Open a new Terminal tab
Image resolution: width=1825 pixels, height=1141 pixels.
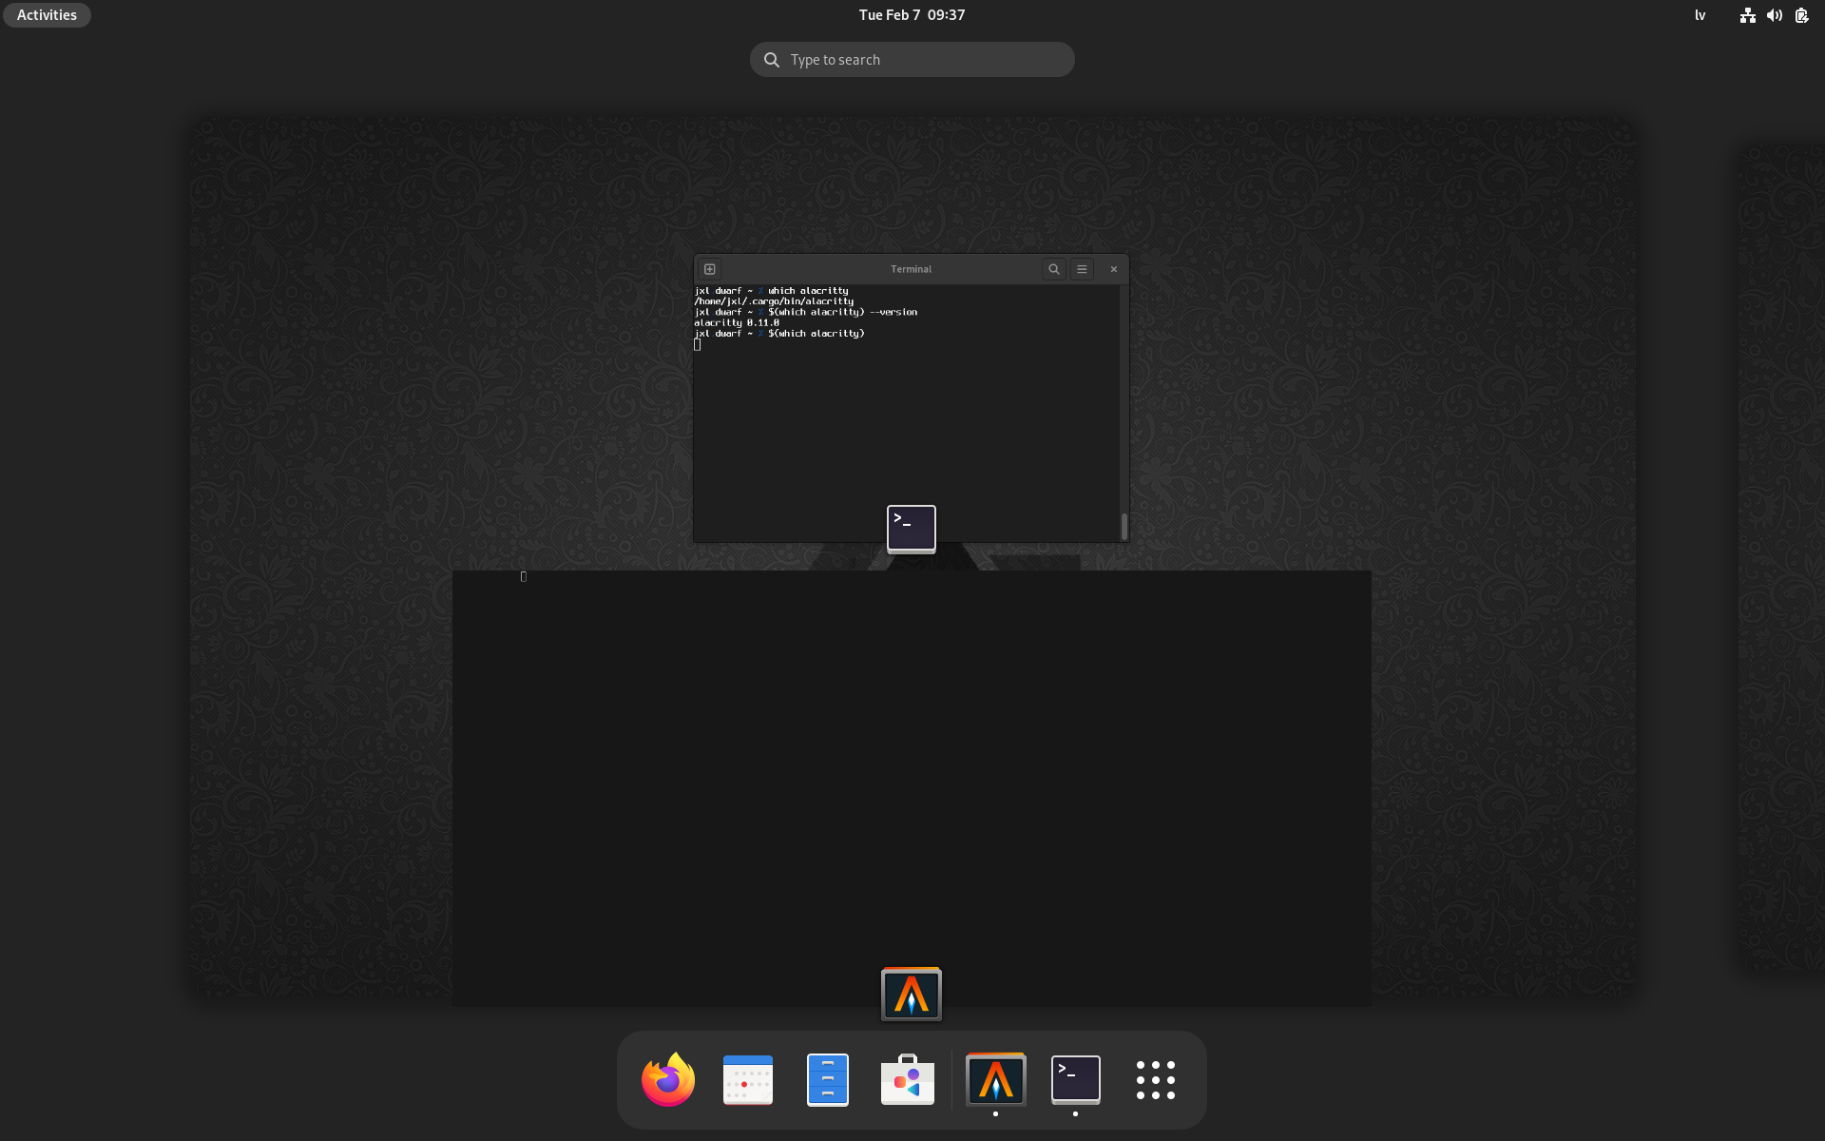(x=709, y=268)
